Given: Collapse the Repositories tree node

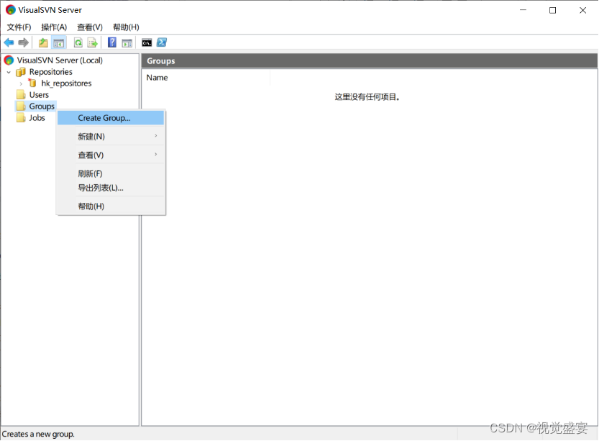Looking at the screenshot, I should click(x=9, y=72).
